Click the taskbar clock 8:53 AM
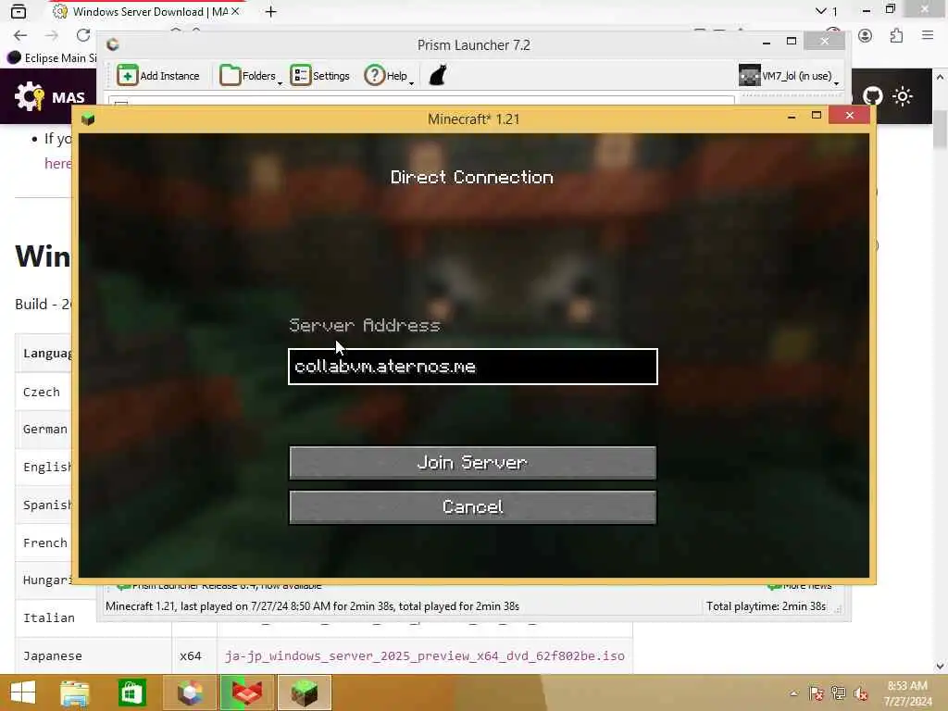 click(x=907, y=693)
